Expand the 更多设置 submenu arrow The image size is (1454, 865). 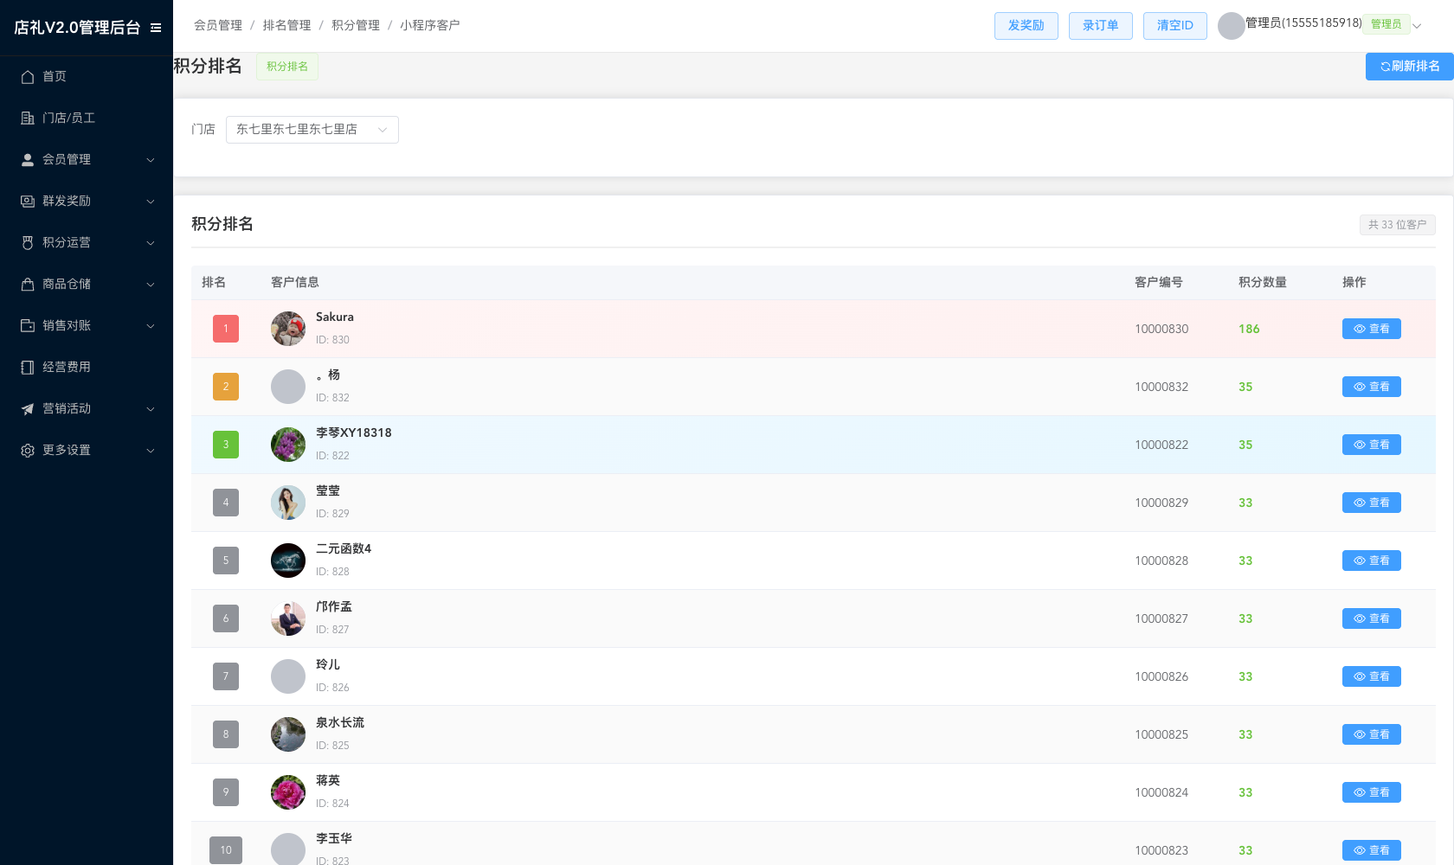(151, 451)
